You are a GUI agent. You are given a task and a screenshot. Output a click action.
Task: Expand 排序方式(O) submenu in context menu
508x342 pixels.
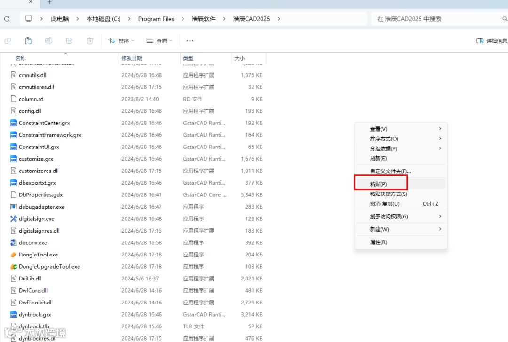point(401,139)
